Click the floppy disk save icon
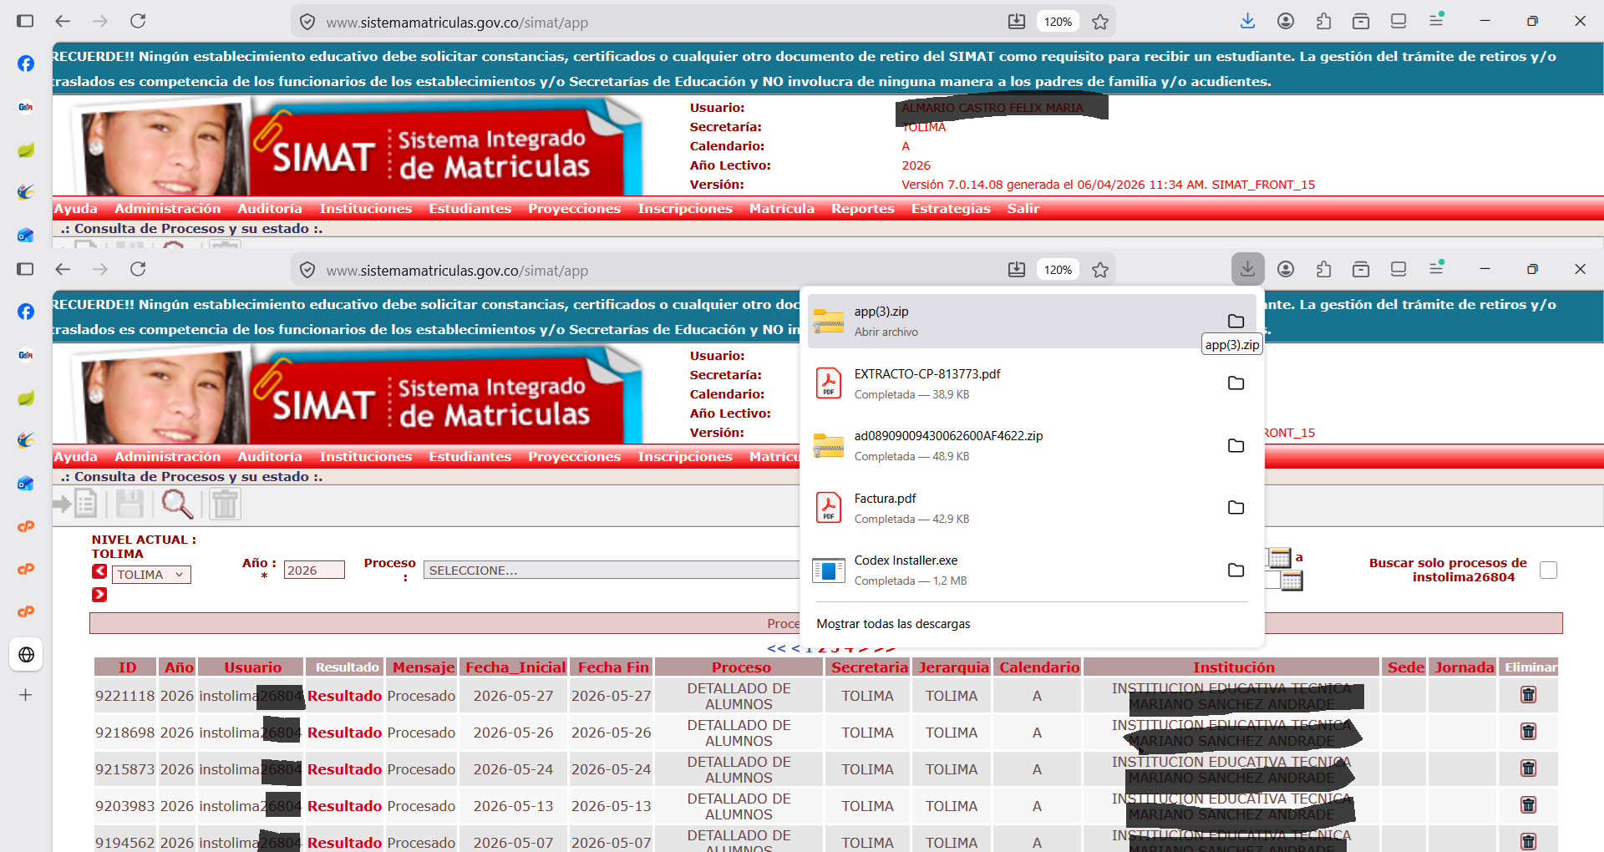The width and height of the screenshot is (1604, 852). tap(129, 504)
